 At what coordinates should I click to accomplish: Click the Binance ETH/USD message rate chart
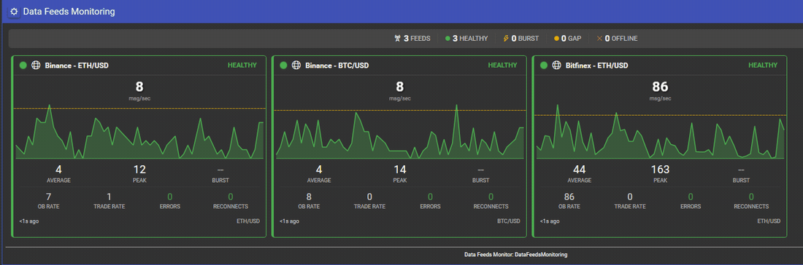139,131
